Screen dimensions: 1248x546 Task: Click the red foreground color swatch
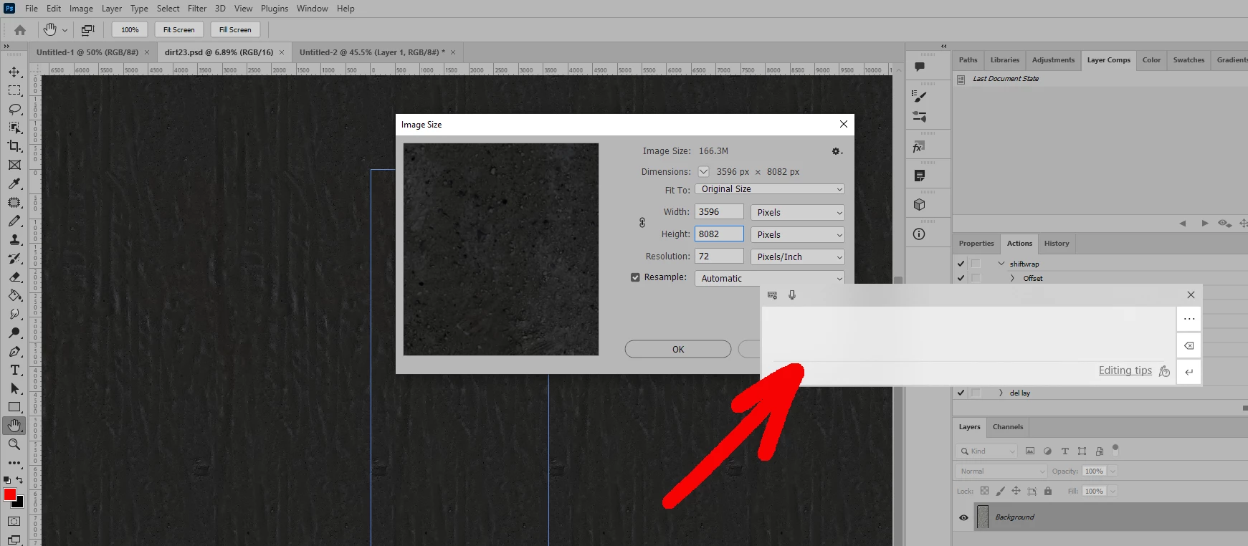click(x=9, y=494)
